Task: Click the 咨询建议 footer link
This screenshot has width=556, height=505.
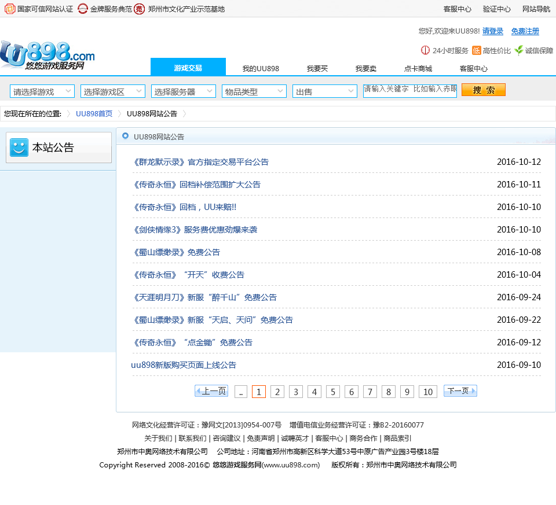Action: click(226, 438)
